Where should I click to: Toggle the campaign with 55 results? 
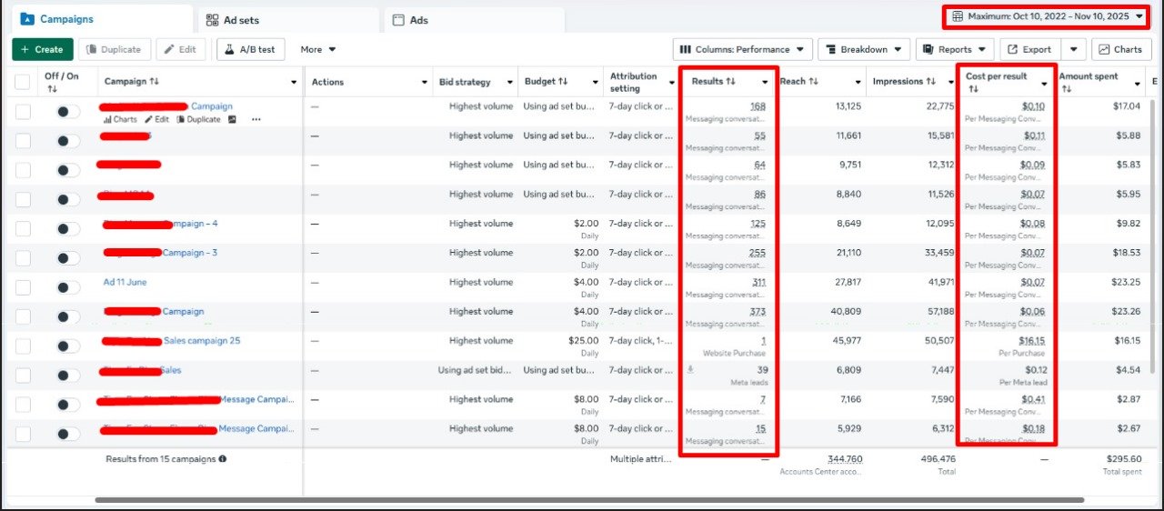[x=67, y=141]
